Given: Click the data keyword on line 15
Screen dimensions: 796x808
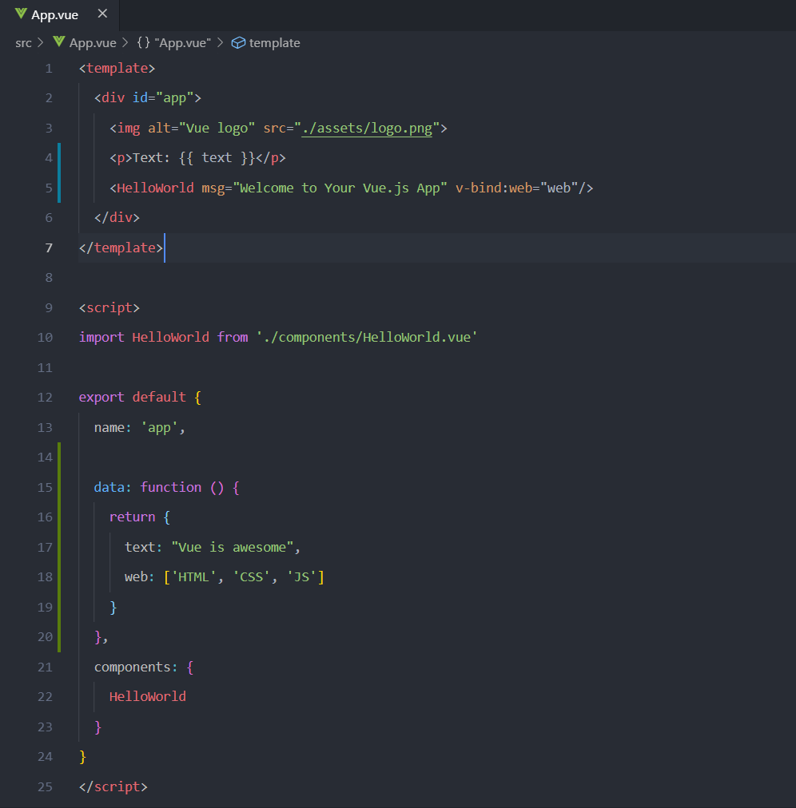Looking at the screenshot, I should [109, 487].
